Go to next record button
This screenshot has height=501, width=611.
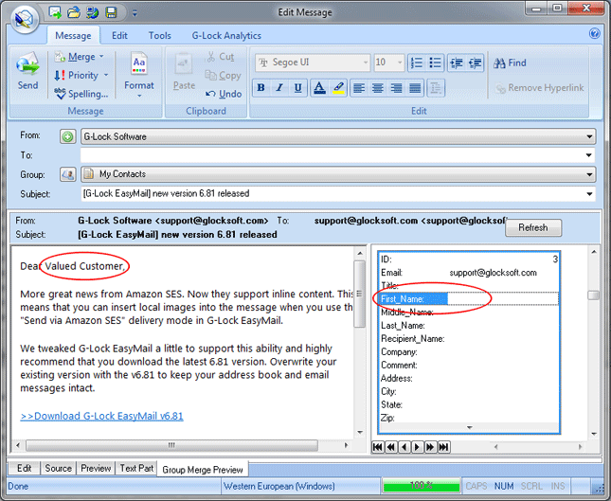[x=417, y=447]
